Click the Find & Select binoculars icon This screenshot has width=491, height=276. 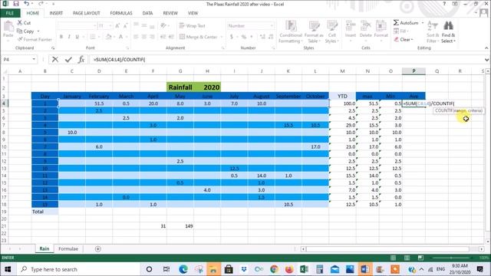pos(448,26)
